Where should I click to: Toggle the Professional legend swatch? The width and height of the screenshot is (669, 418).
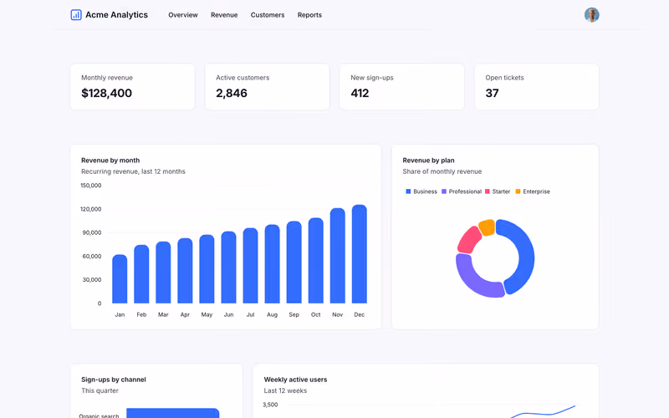point(444,191)
